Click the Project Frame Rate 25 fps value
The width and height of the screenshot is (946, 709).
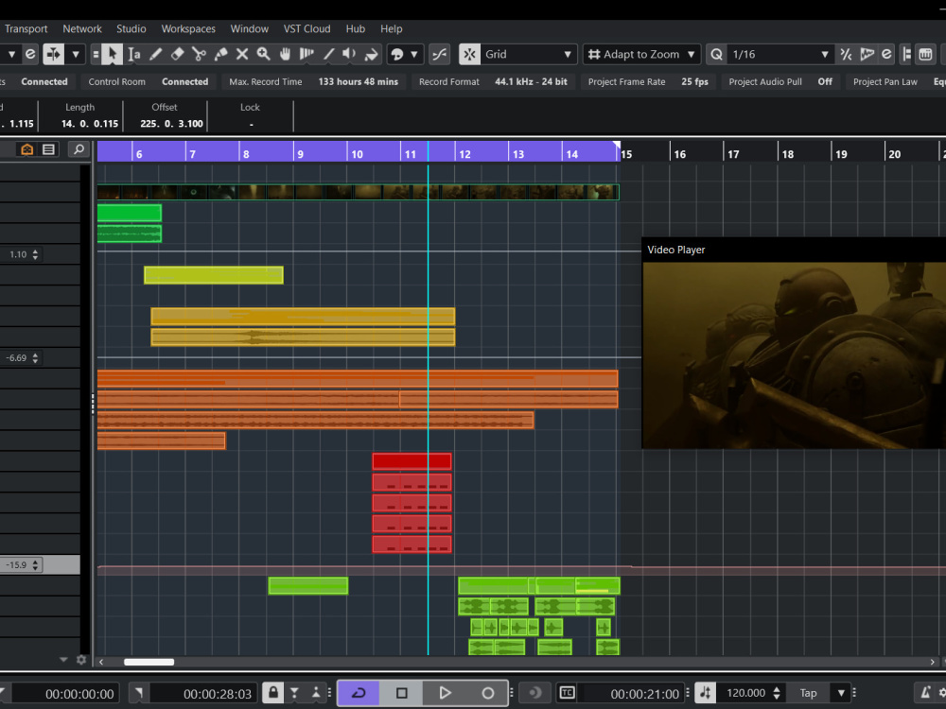[694, 81]
